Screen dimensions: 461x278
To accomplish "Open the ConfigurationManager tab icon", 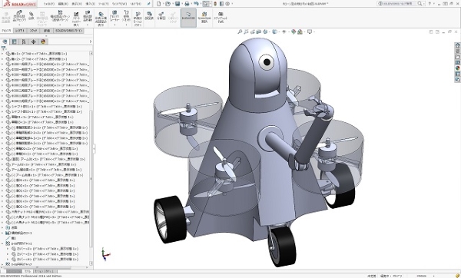I will (x=24, y=41).
